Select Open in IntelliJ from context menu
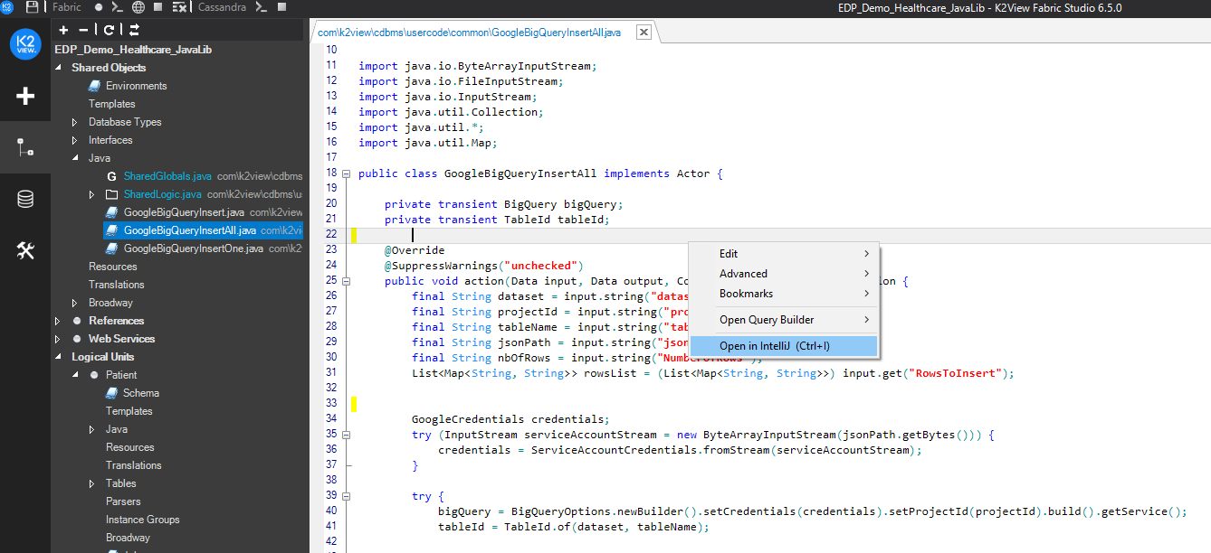 (x=774, y=346)
